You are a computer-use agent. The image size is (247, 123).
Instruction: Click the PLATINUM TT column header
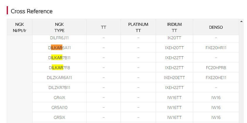(x=138, y=27)
